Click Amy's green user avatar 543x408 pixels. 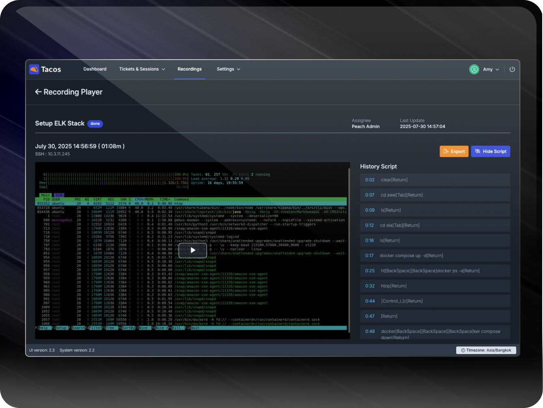(474, 69)
